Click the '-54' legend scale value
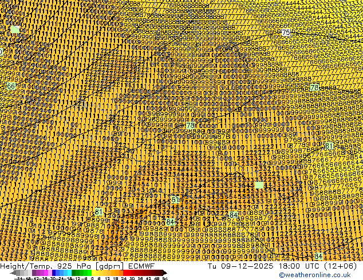 (18, 279)
